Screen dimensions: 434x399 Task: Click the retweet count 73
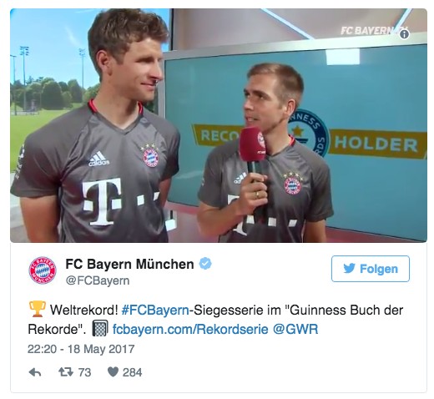click(x=84, y=372)
